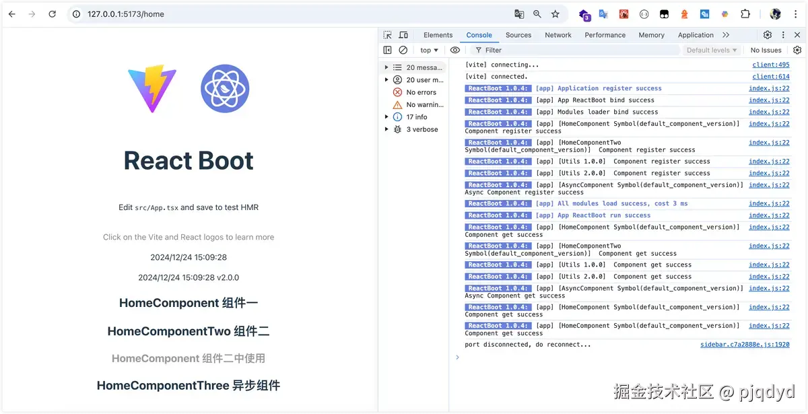Open DevTools settings gear
This screenshot has height=414, width=808.
(x=768, y=35)
